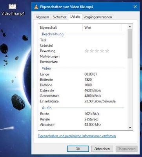Switch to the Sicherheit tab
The width and height of the screenshot is (142, 157).
(60, 17)
